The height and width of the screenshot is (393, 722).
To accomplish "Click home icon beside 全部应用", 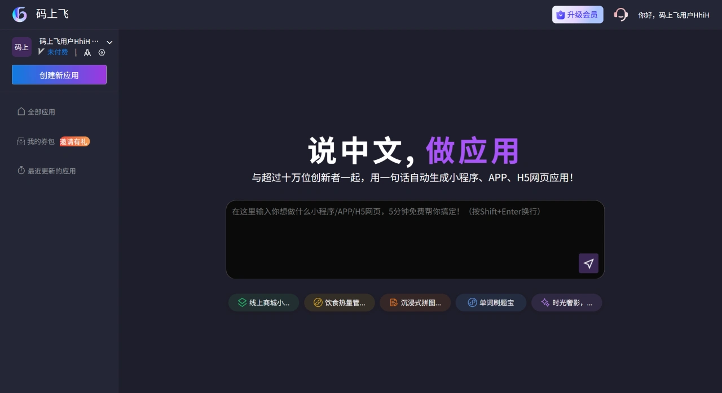I will tap(21, 111).
